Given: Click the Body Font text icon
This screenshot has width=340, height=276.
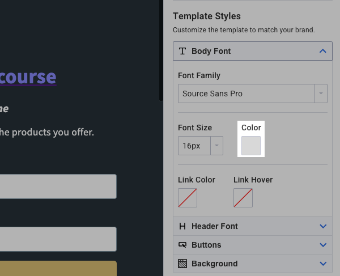Looking at the screenshot, I should pyautogui.click(x=182, y=51).
